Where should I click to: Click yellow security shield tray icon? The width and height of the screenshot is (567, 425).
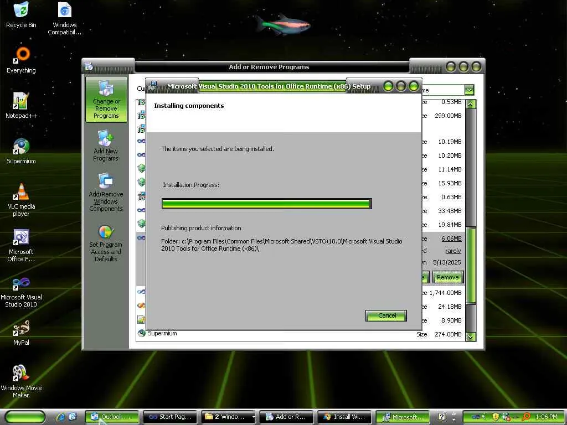pos(496,417)
